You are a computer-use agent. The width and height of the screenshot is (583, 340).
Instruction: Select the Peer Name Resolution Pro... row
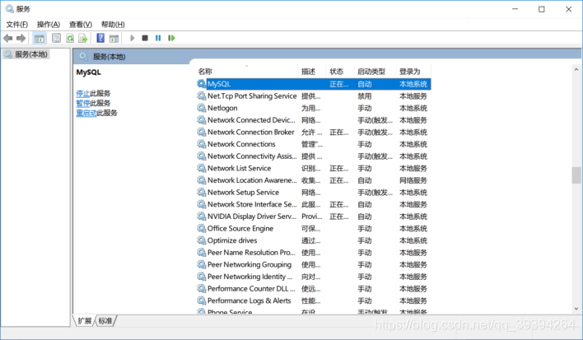pos(314,253)
